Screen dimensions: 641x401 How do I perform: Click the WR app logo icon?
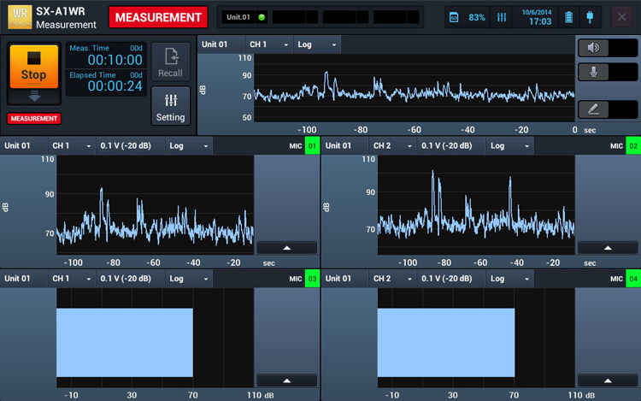(18, 18)
